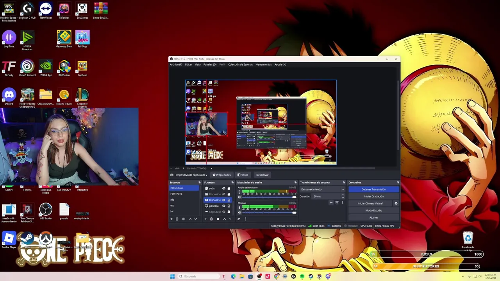This screenshot has height=281, width=500.
Task: Toggle visibility of pantalla source
Action: click(224, 206)
